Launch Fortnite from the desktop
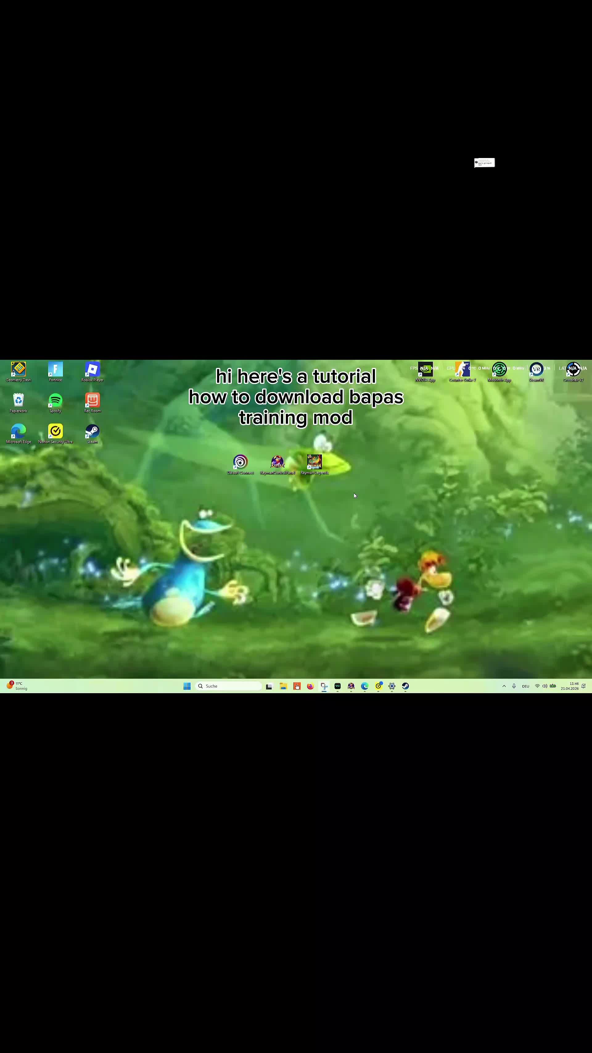 [x=55, y=372]
